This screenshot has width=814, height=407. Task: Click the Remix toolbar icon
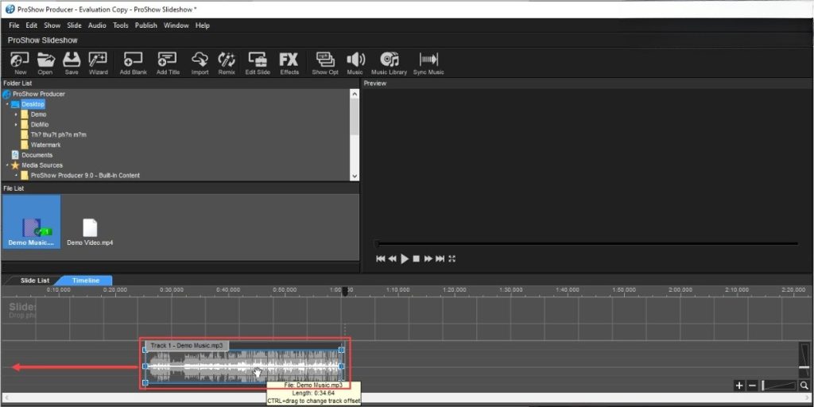(227, 64)
